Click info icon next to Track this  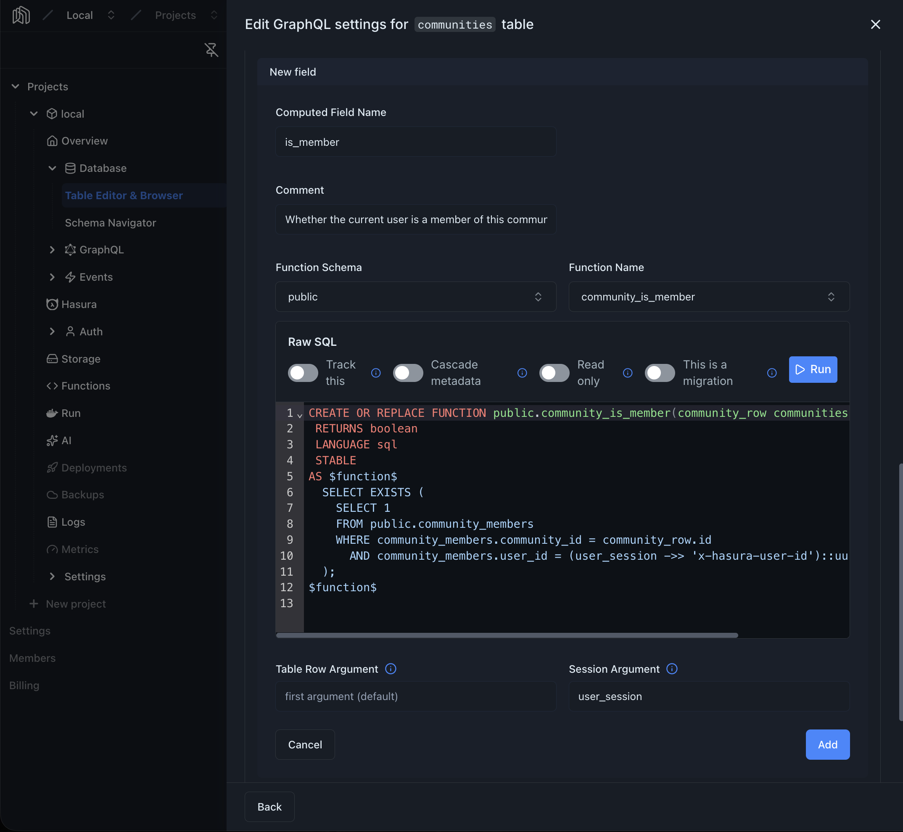376,373
